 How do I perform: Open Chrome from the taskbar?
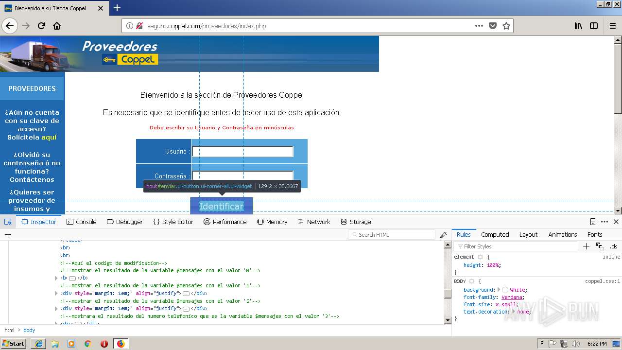88,343
